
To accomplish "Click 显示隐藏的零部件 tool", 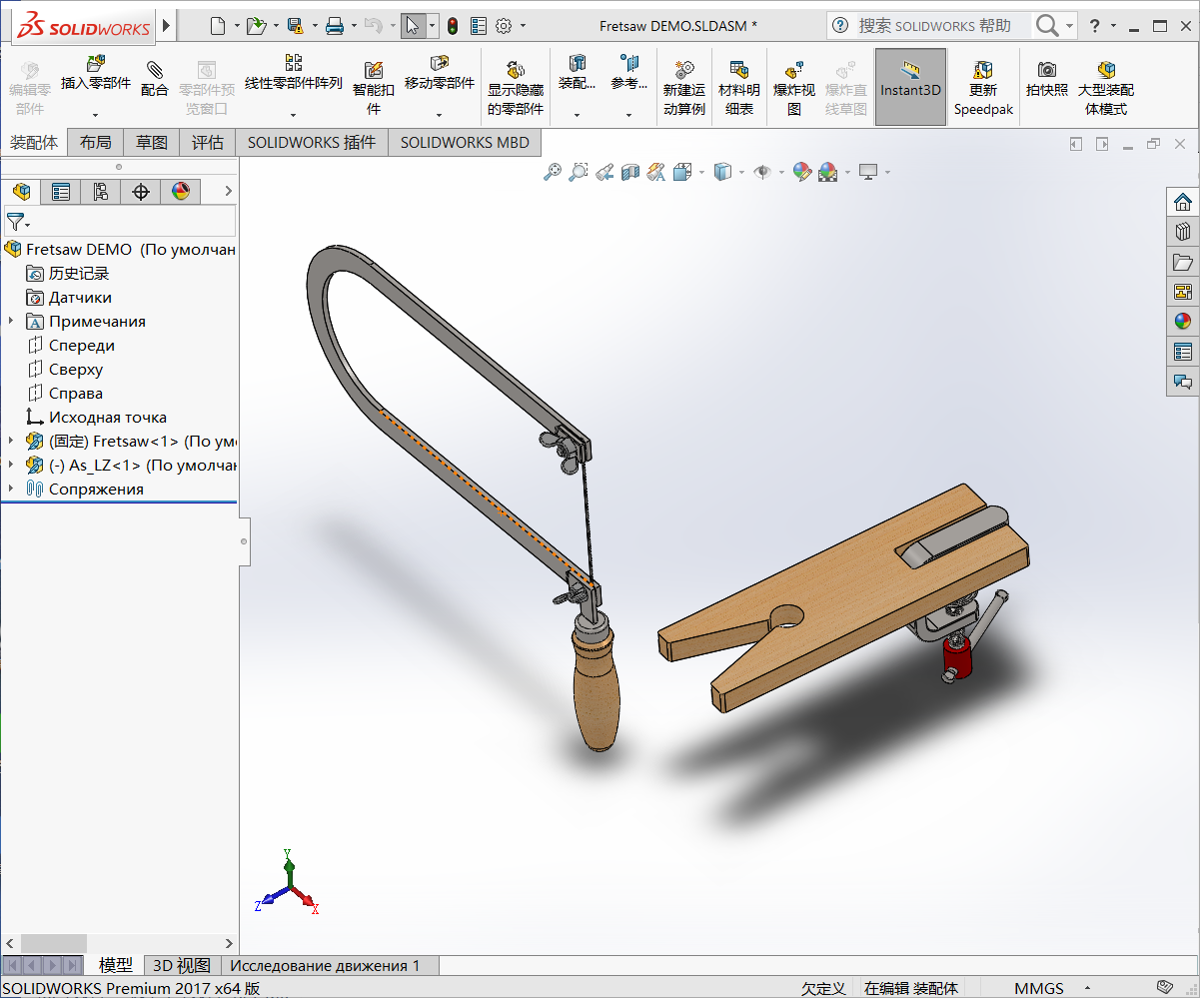I will (x=516, y=88).
